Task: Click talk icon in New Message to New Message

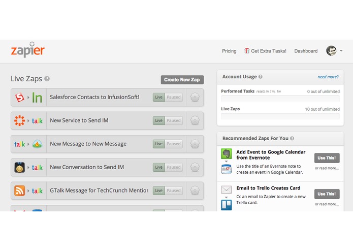Action: pyautogui.click(x=20, y=144)
